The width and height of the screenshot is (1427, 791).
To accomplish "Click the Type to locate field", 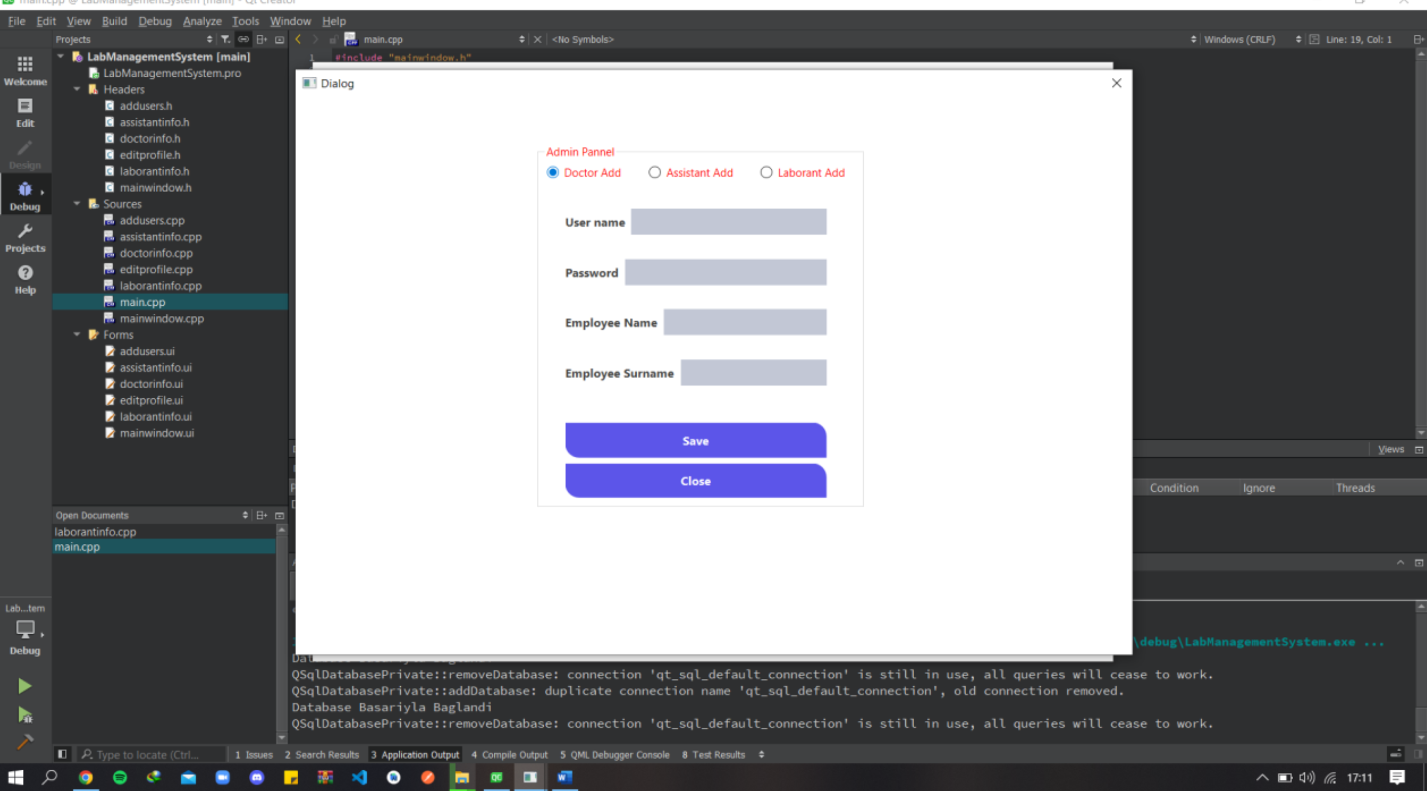I will point(151,754).
